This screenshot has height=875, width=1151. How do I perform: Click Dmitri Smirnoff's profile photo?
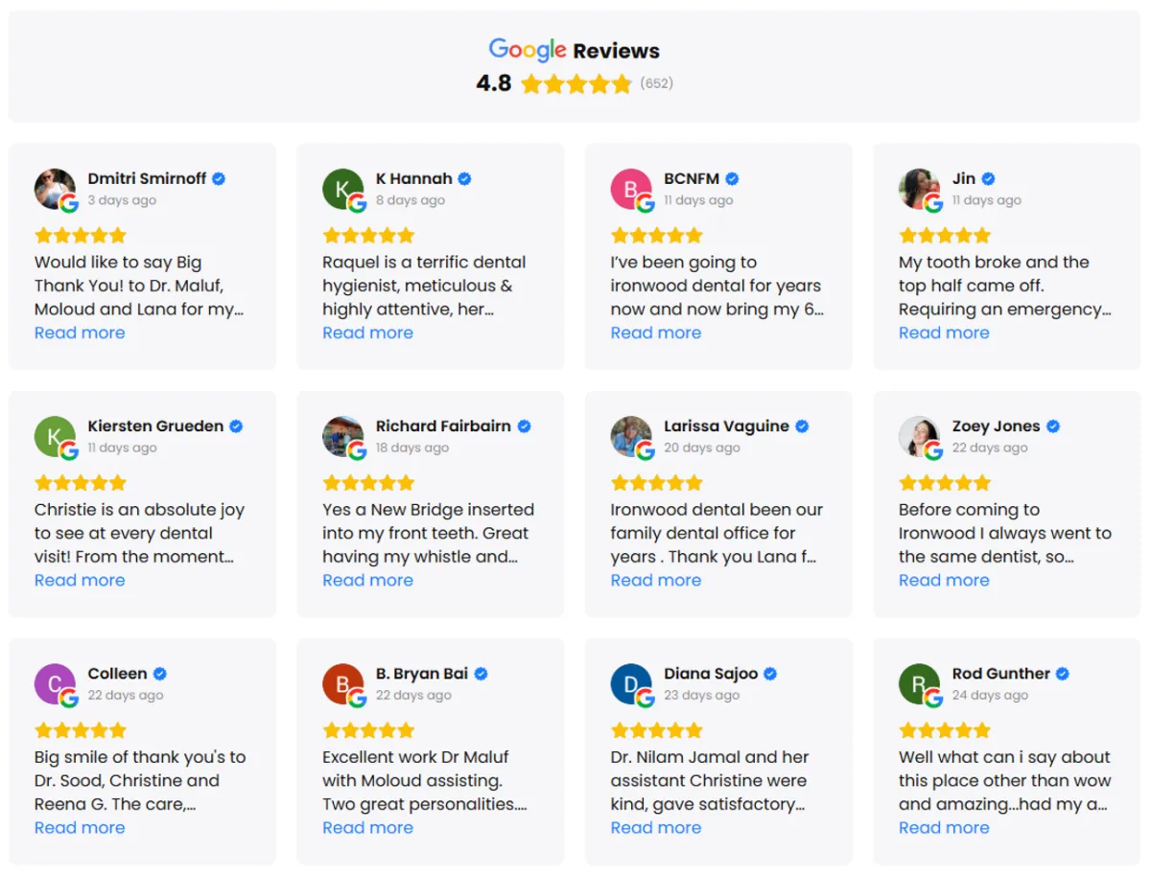click(x=55, y=189)
